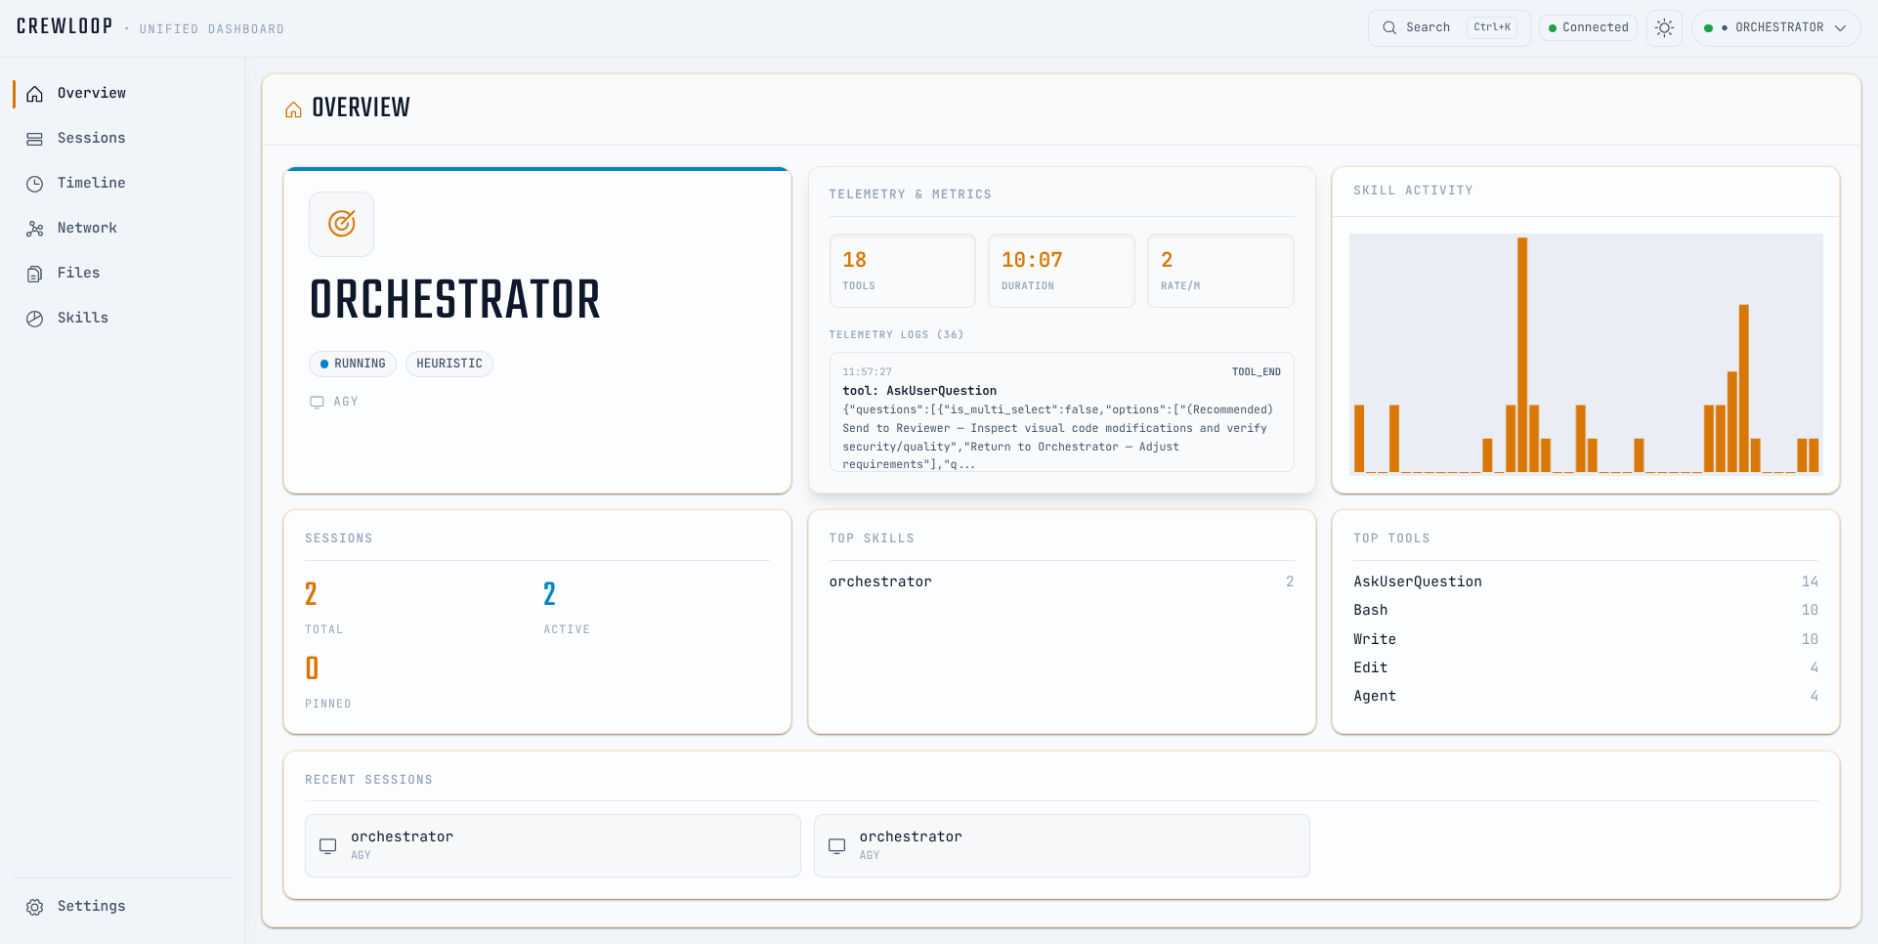
Task: Navigate to Files
Action: (x=122, y=273)
